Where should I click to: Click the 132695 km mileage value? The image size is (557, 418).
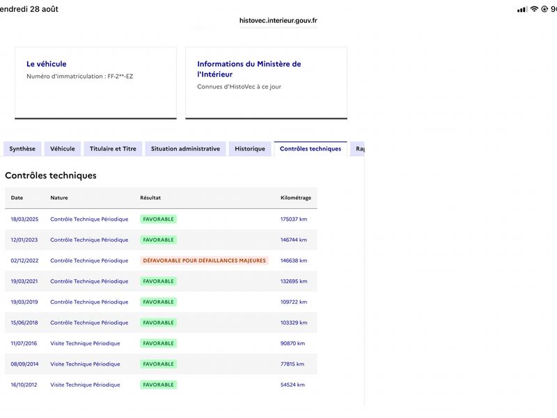pyautogui.click(x=294, y=281)
